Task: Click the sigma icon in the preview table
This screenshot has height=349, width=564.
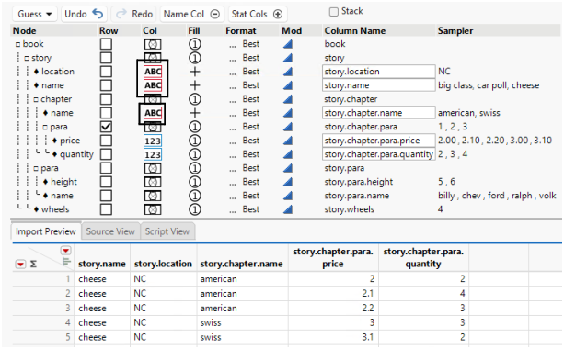Action: [33, 265]
